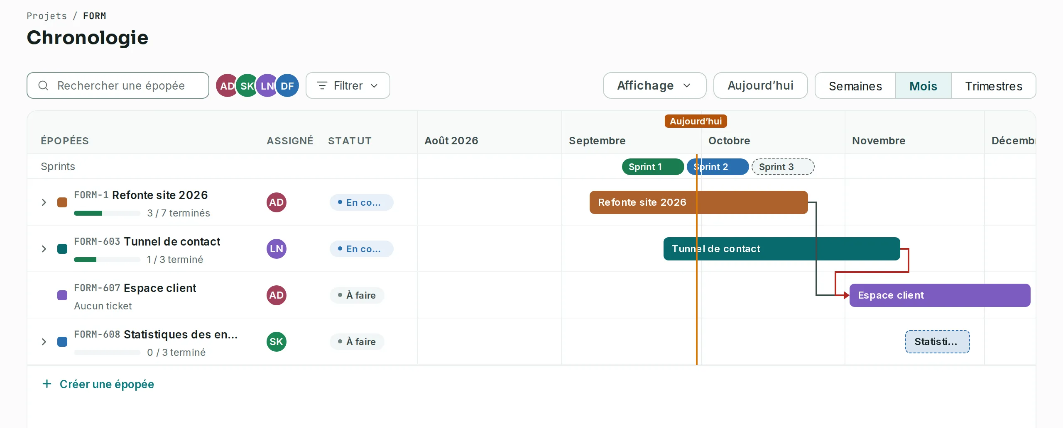The width and height of the screenshot is (1063, 428).
Task: Click the teal color square of FORM-603
Action: [x=62, y=249]
